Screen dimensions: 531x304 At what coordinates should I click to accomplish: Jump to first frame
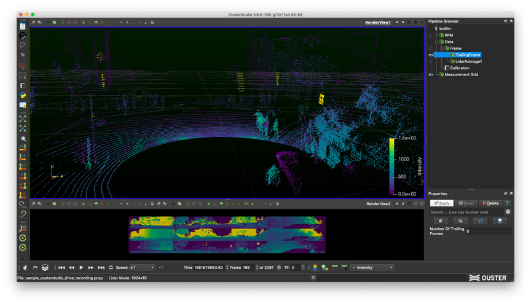61,267
